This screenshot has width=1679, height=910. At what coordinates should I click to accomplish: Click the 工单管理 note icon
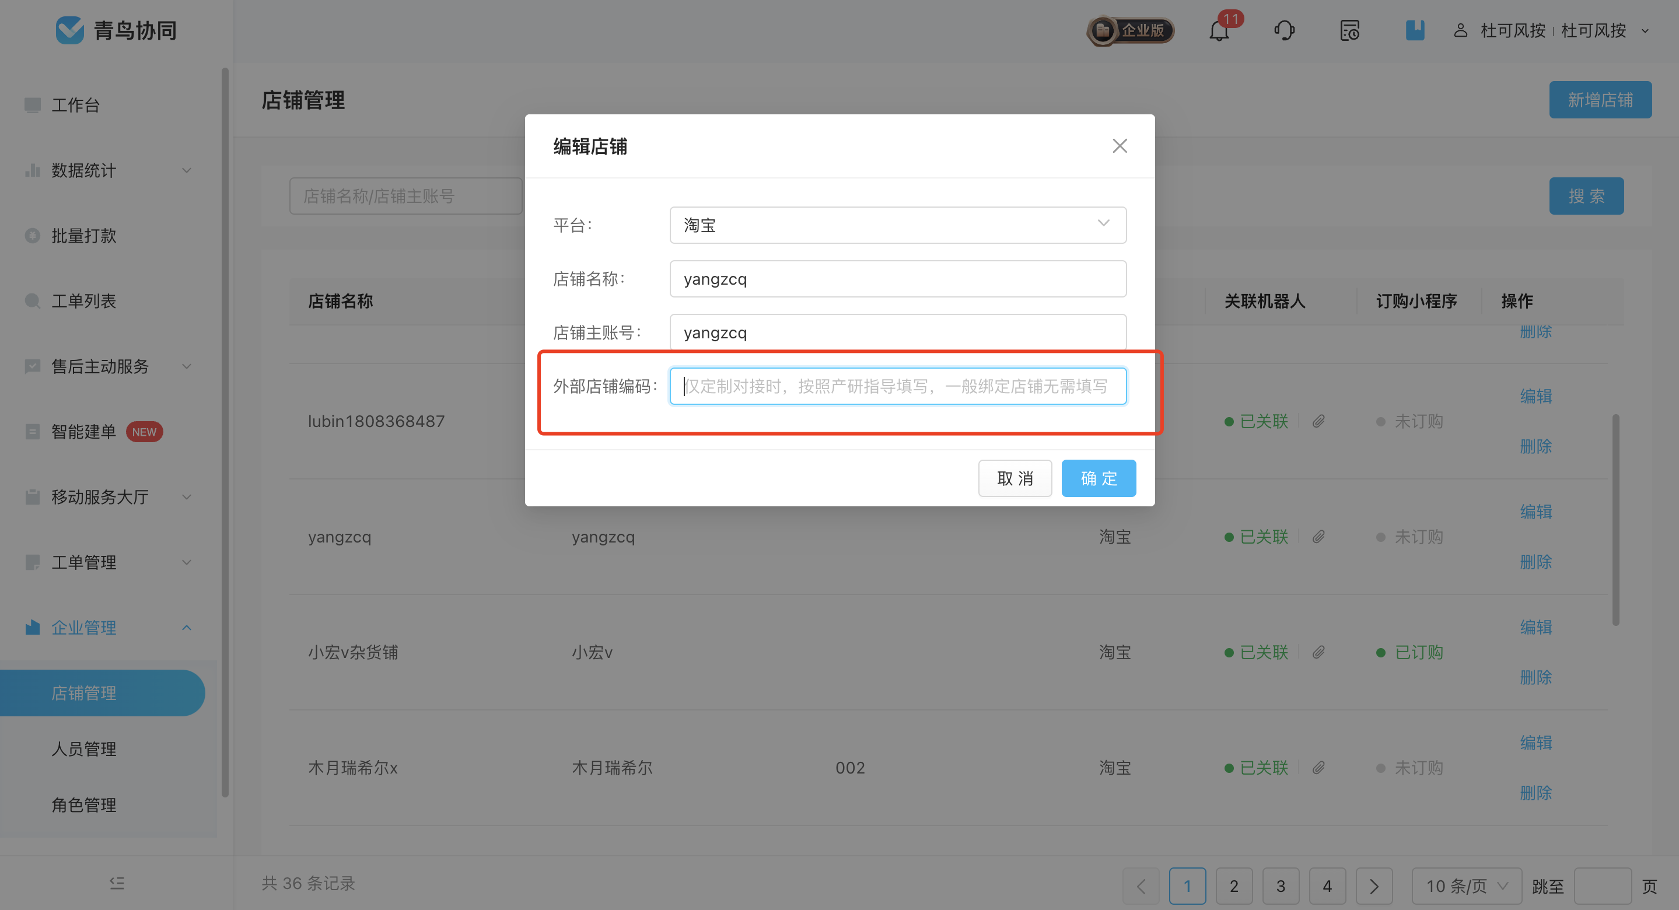33,562
